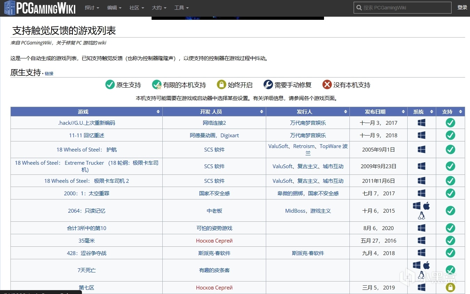Click the 没有本机支持 red X legend icon
The height and width of the screenshot is (294, 470).
327,84
